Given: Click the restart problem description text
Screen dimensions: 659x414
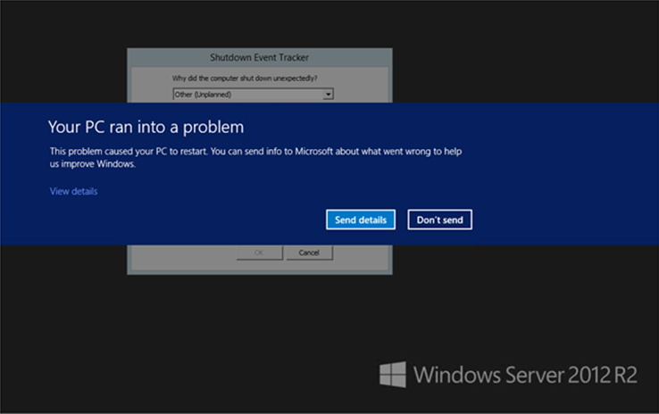Looking at the screenshot, I should [x=259, y=152].
